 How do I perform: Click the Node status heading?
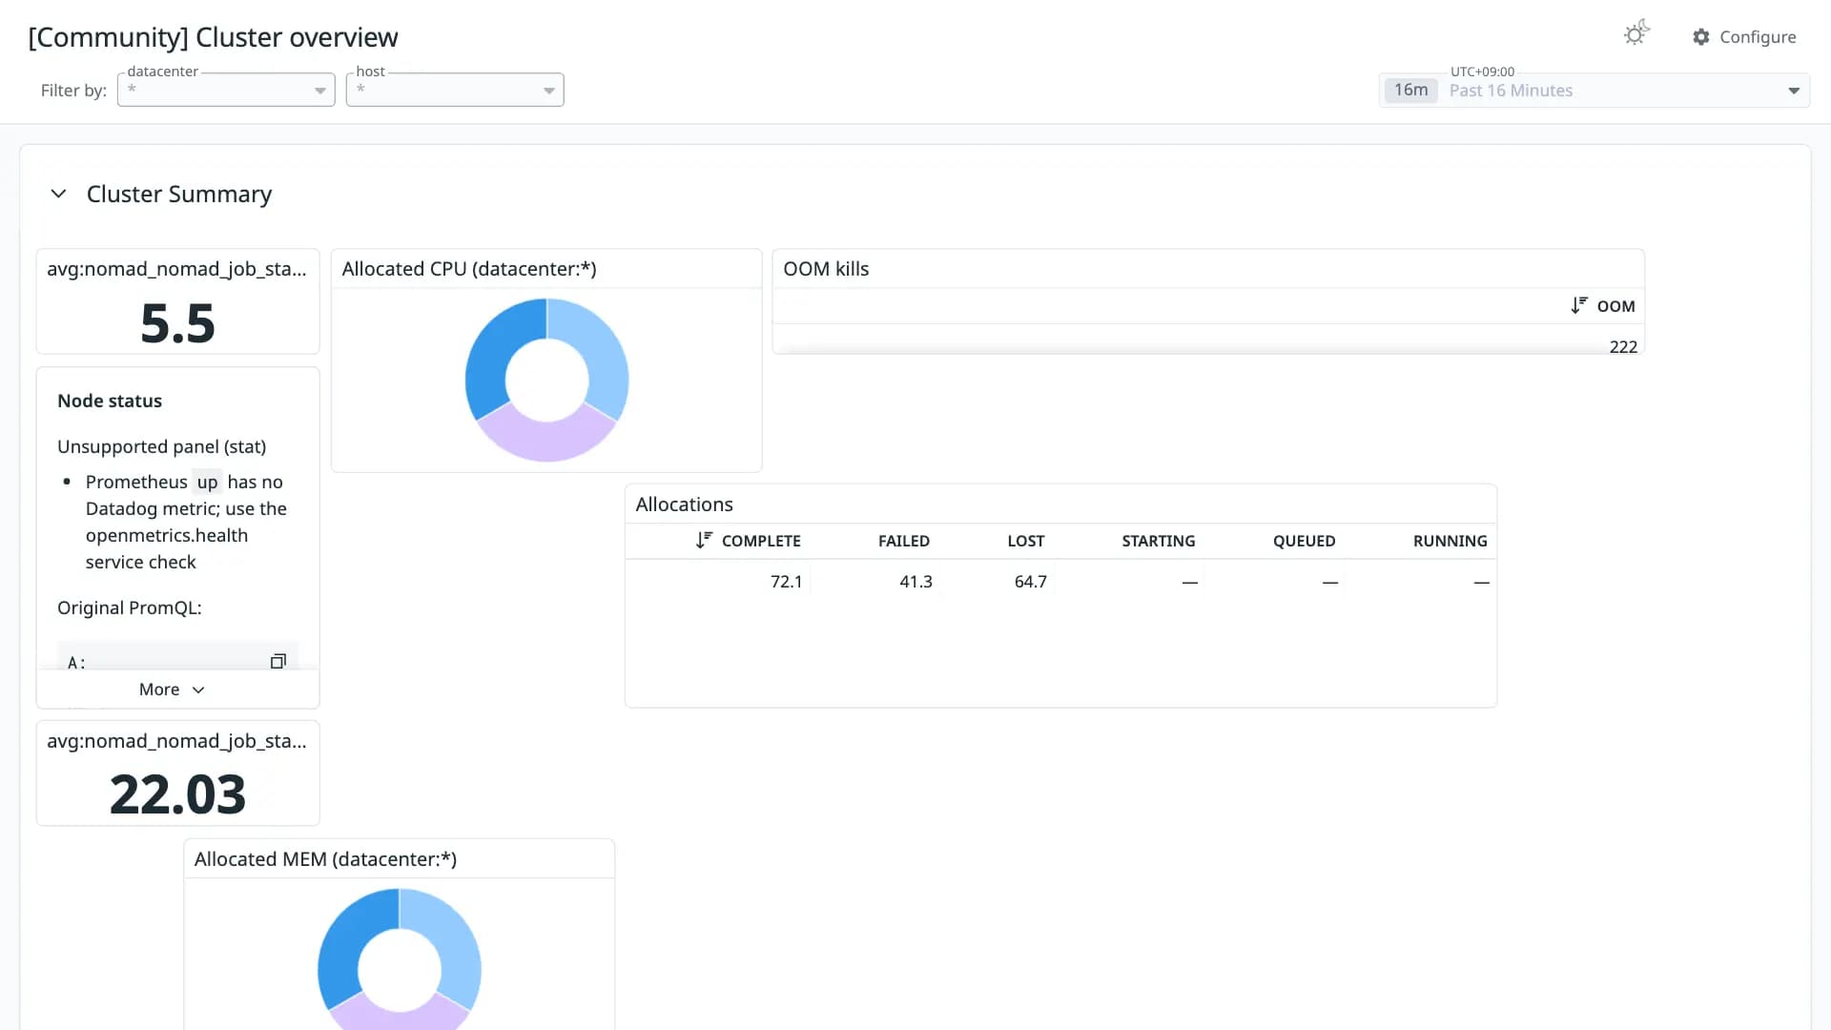[110, 401]
